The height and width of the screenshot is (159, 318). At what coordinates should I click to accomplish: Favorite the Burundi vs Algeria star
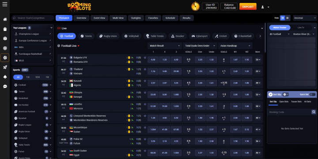[145, 81]
